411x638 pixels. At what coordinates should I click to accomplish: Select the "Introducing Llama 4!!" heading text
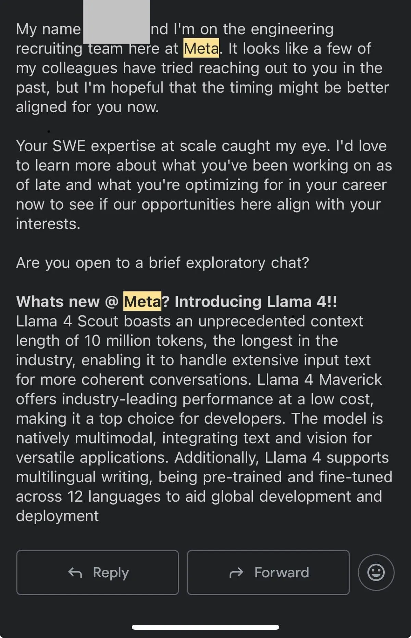click(256, 302)
